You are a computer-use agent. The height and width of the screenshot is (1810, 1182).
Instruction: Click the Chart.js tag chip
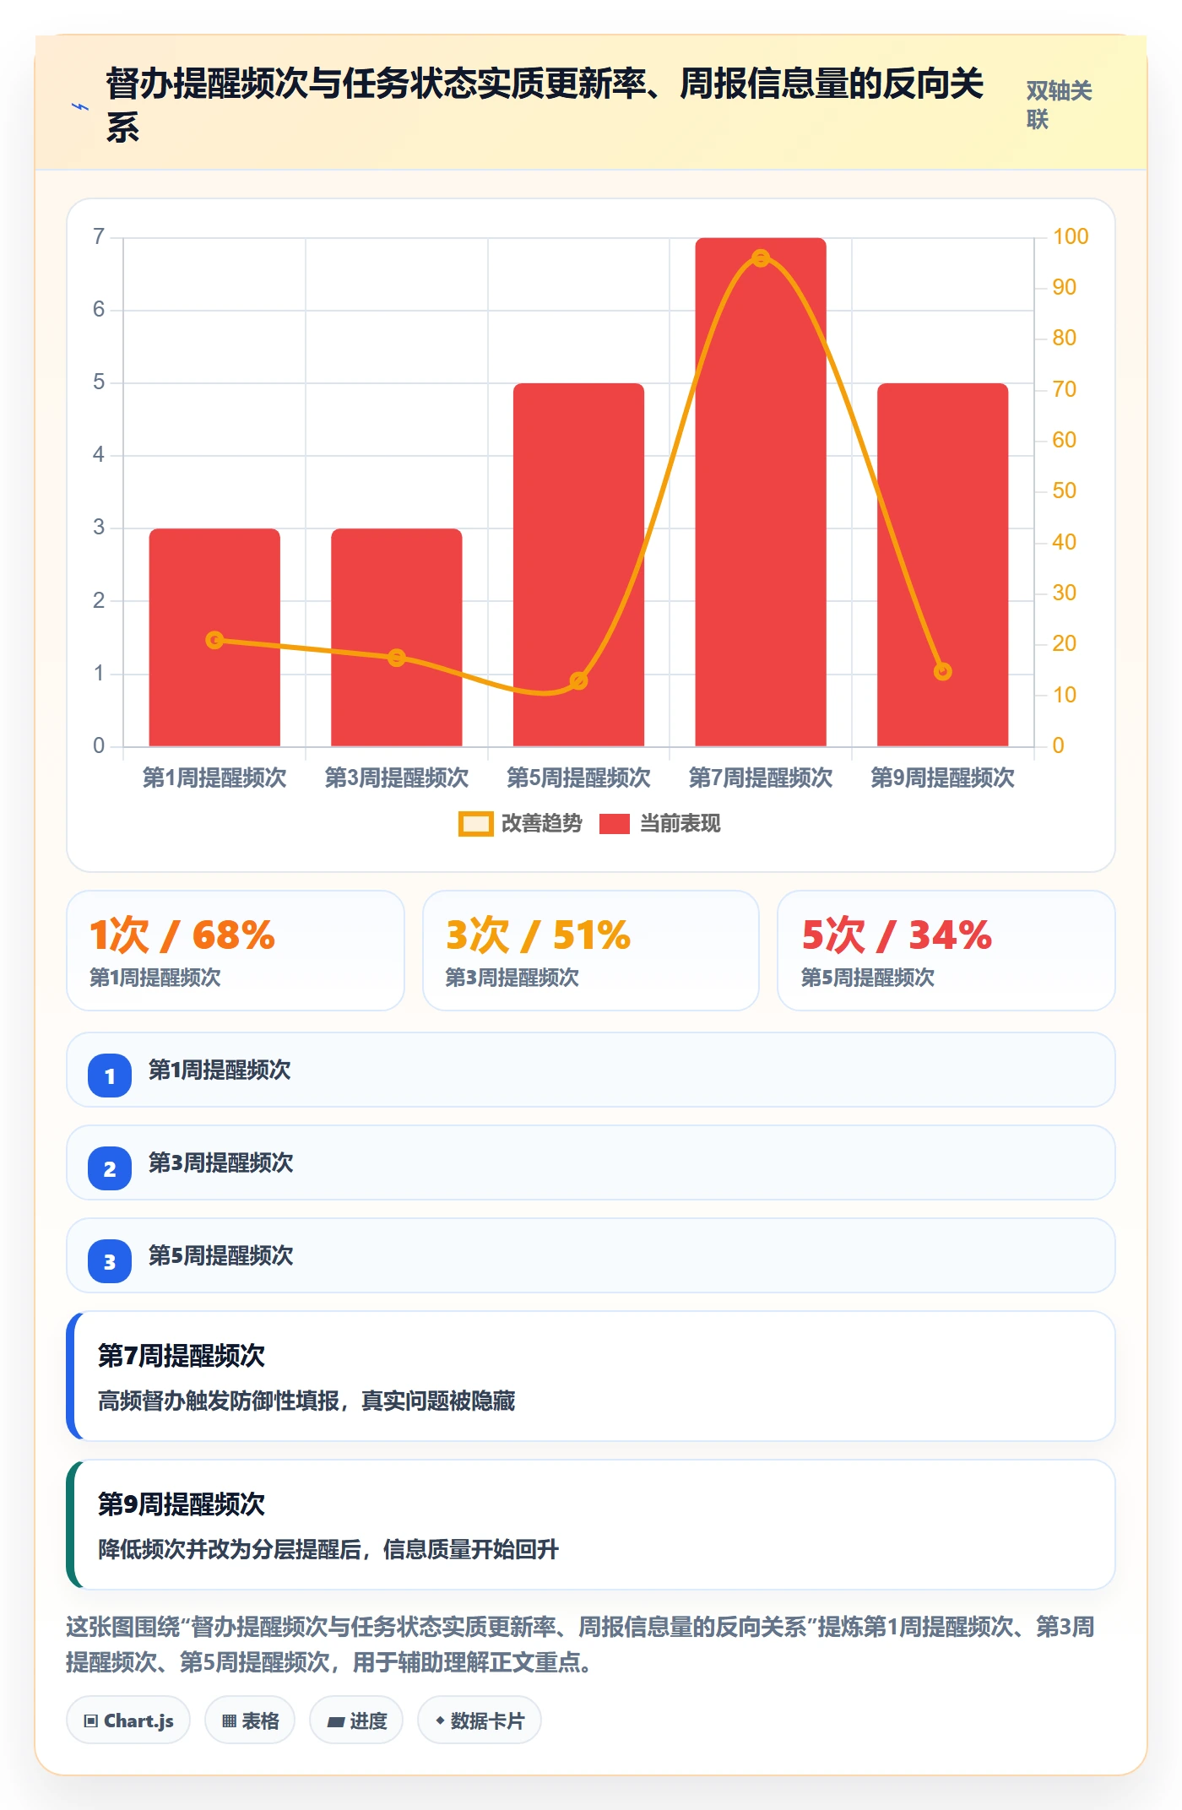(128, 1720)
